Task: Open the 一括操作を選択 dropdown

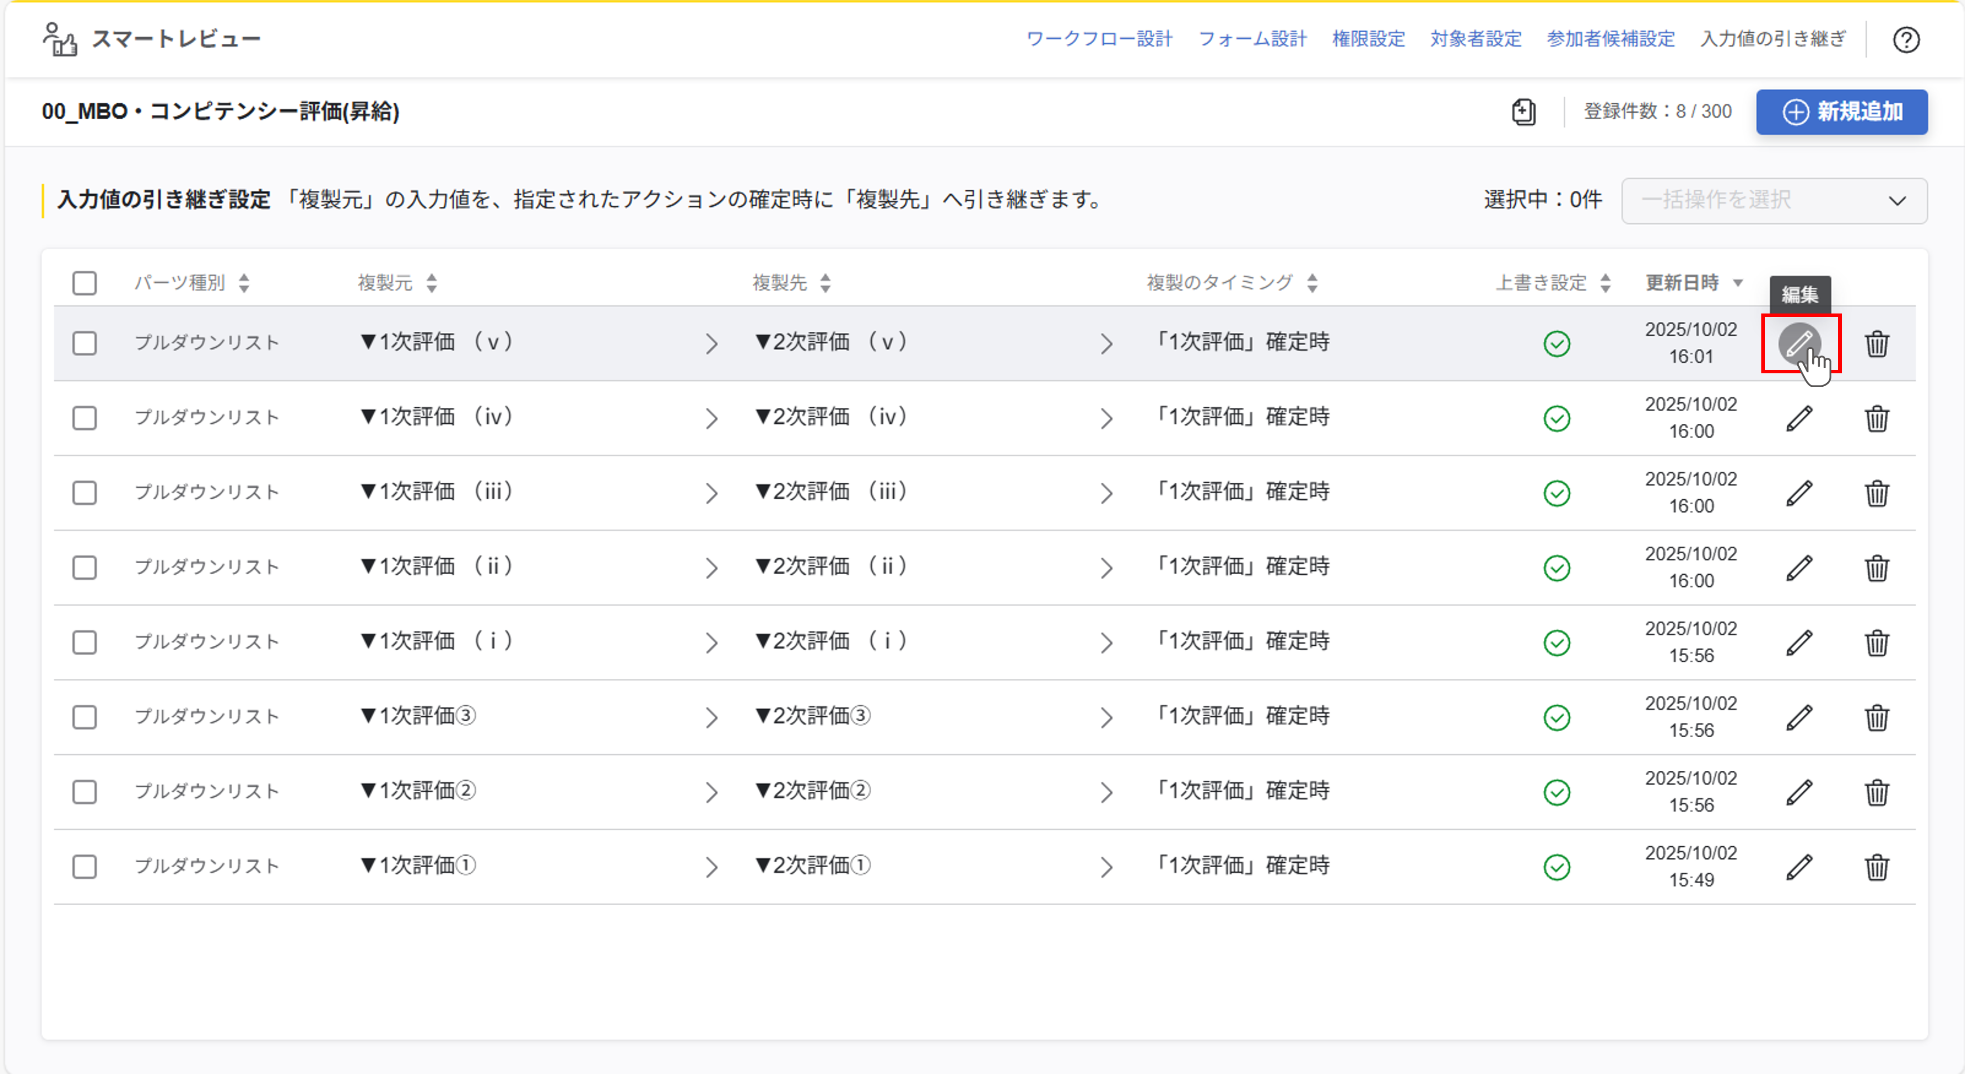Action: 1773,201
